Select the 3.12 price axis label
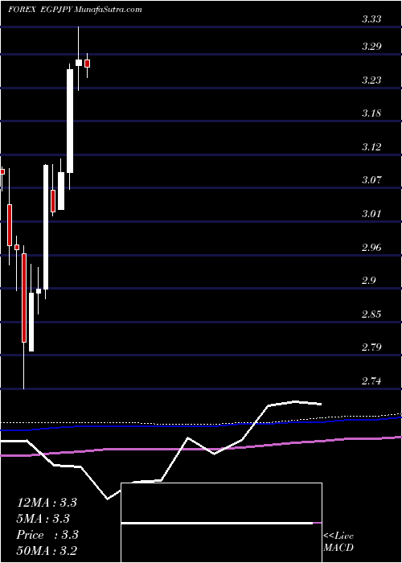402x563 pixels. [x=371, y=147]
